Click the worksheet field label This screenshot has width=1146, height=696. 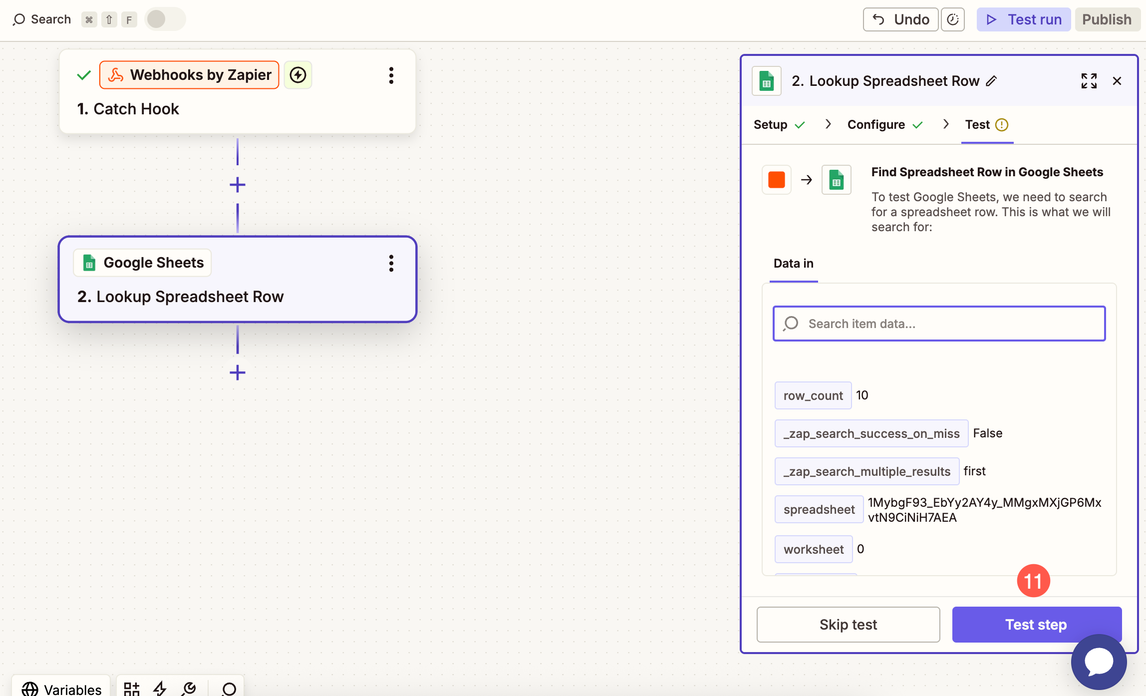[x=814, y=549]
